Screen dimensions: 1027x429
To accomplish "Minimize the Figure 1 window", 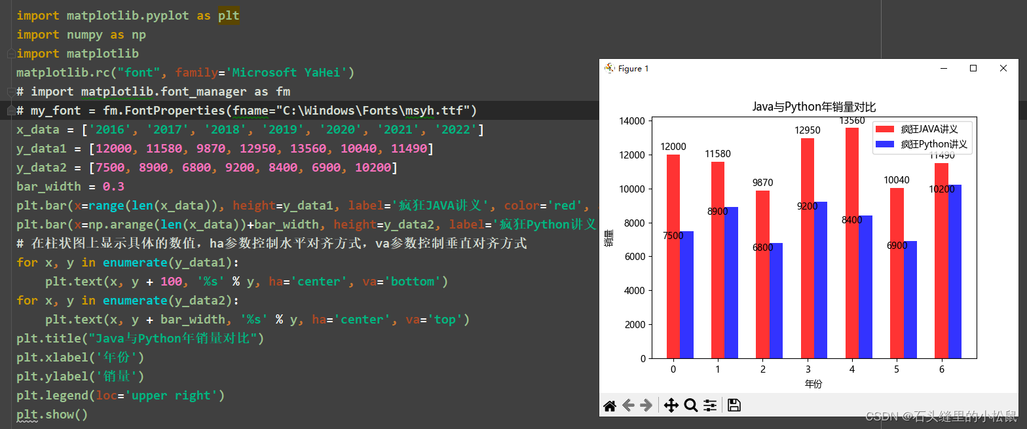I will click(x=944, y=68).
